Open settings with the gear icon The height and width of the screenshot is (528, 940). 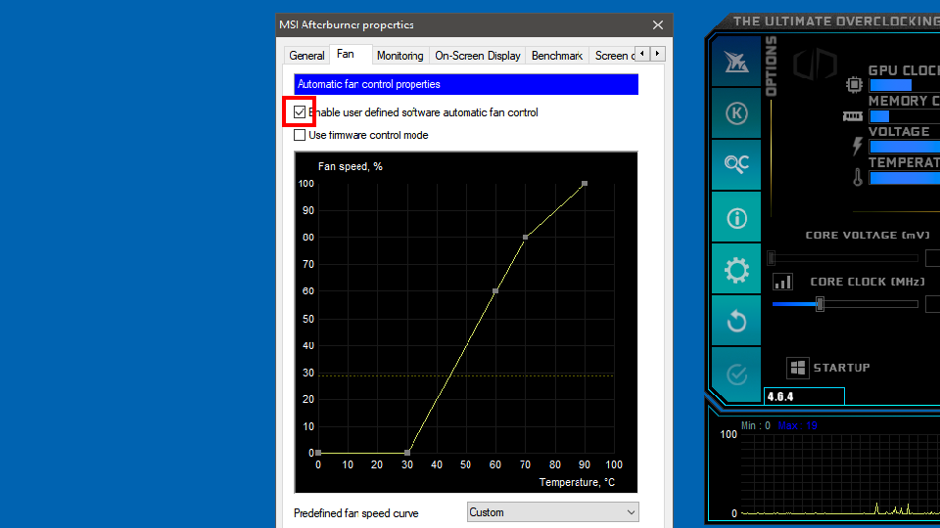[736, 270]
